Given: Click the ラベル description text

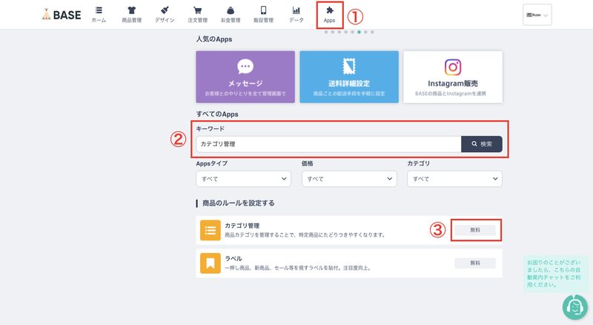Looking at the screenshot, I should (299, 268).
